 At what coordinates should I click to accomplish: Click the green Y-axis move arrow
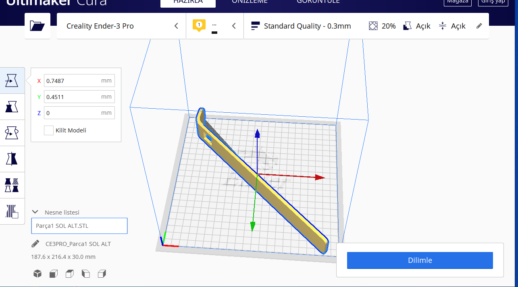(x=253, y=226)
